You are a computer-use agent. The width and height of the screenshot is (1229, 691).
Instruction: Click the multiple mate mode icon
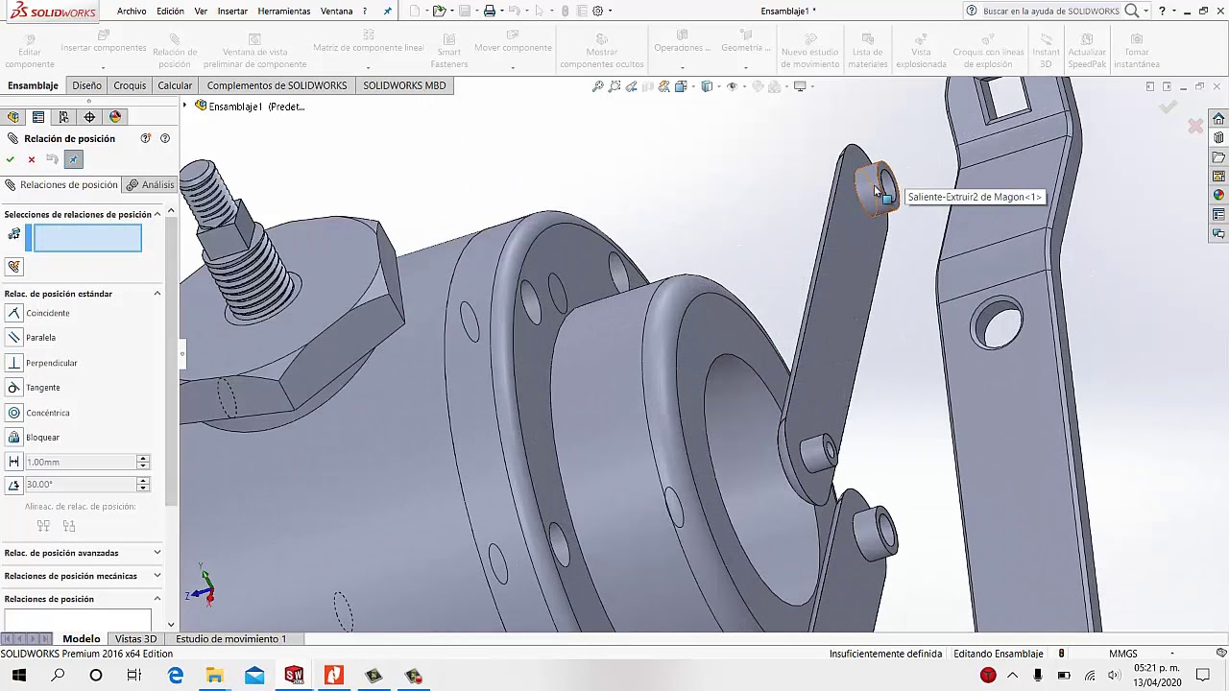click(x=13, y=267)
